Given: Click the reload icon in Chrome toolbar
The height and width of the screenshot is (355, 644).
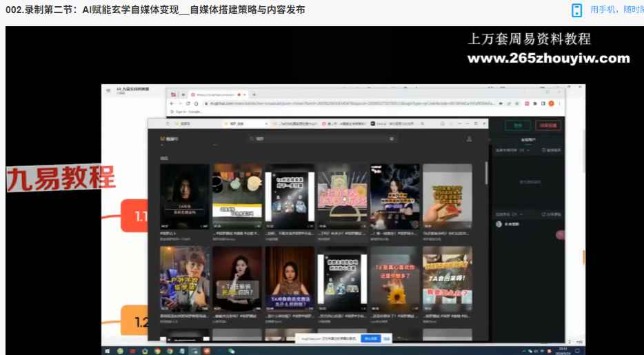Looking at the screenshot, I should coord(187,103).
